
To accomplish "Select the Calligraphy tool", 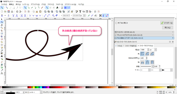I will [x=2, y=53].
